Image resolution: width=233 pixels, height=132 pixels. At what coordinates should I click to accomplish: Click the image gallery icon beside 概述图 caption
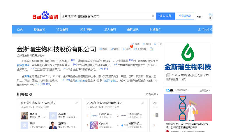click(x=168, y=75)
